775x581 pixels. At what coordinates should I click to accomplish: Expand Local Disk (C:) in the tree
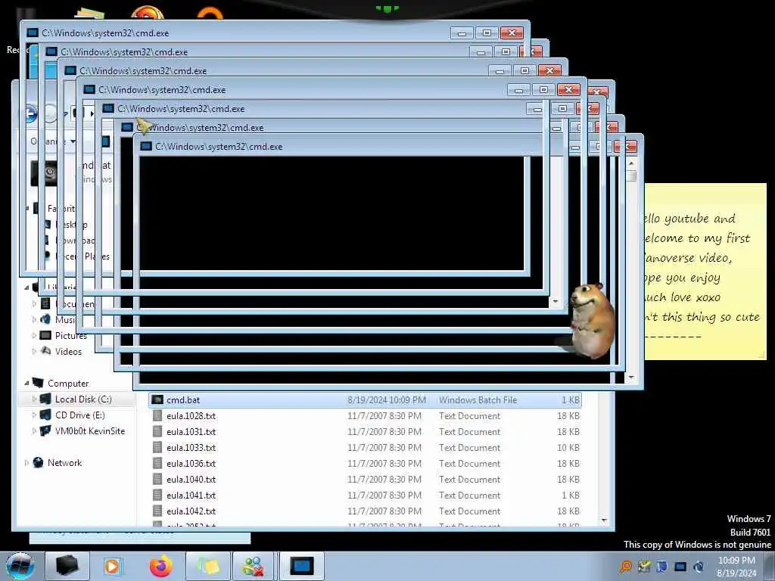(34, 399)
